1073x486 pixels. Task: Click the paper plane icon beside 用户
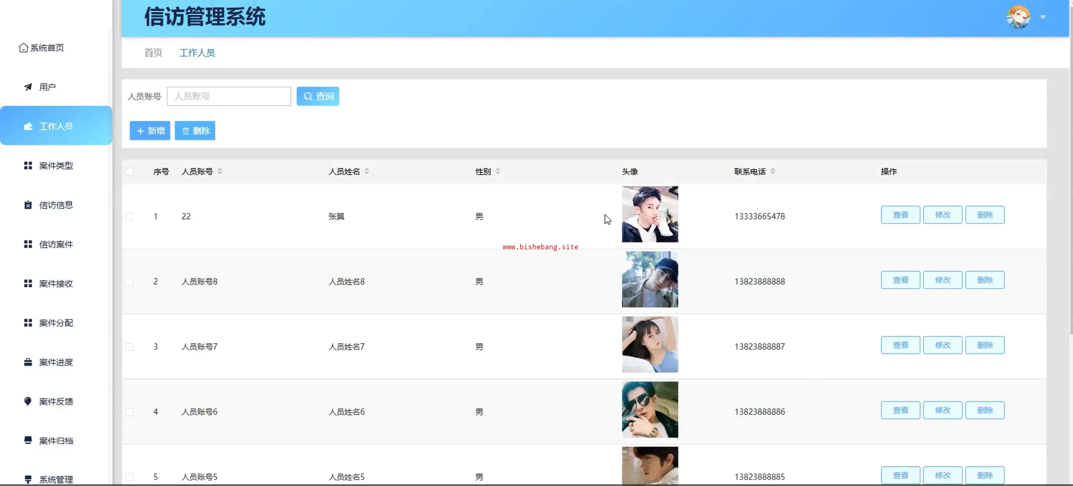pyautogui.click(x=28, y=87)
